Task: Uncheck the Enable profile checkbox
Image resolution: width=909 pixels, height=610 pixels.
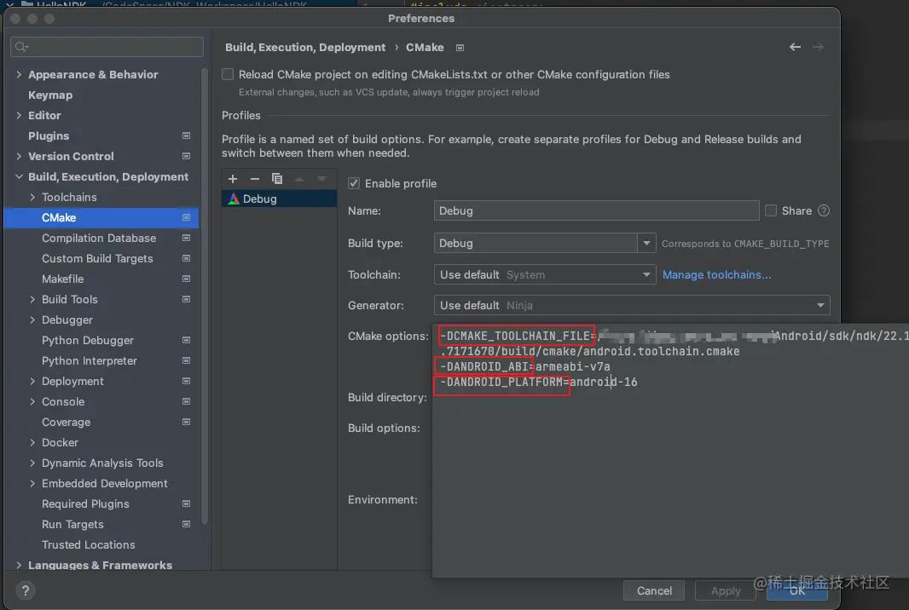Action: pyautogui.click(x=354, y=183)
